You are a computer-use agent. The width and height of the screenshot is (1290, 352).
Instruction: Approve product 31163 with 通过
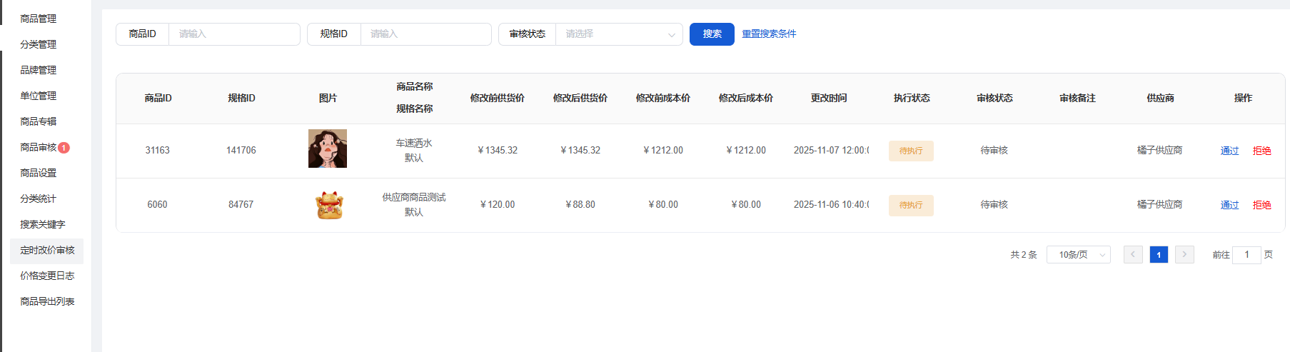coord(1229,151)
